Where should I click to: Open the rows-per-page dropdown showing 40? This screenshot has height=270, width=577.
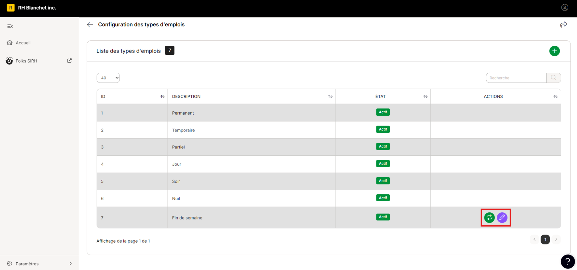tap(108, 78)
